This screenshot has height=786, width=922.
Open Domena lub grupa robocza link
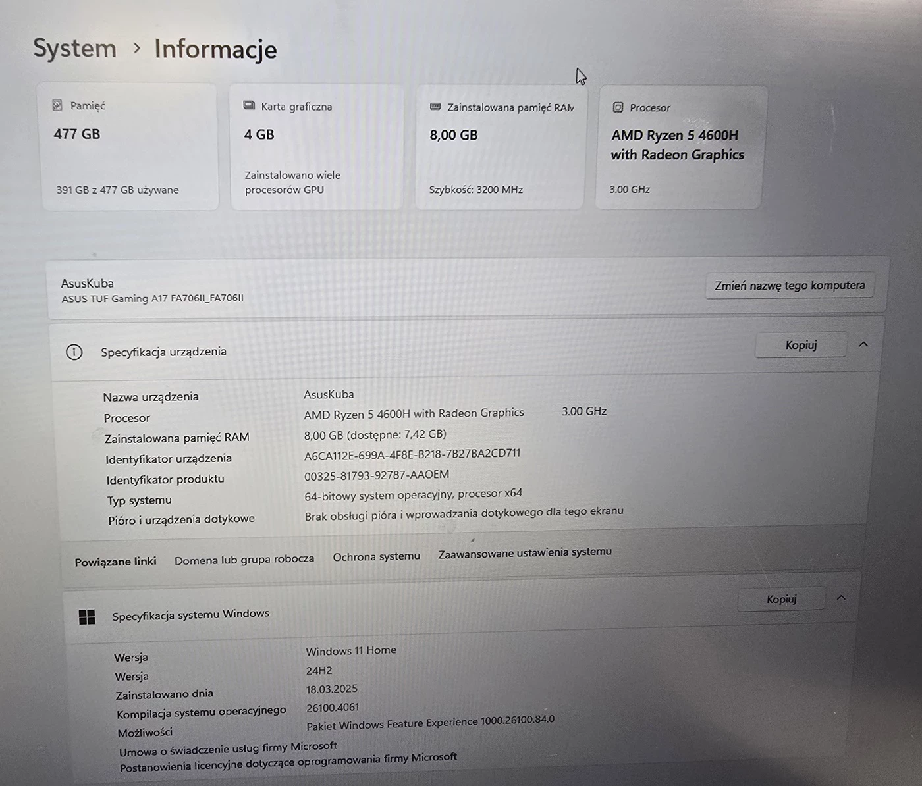pos(244,560)
